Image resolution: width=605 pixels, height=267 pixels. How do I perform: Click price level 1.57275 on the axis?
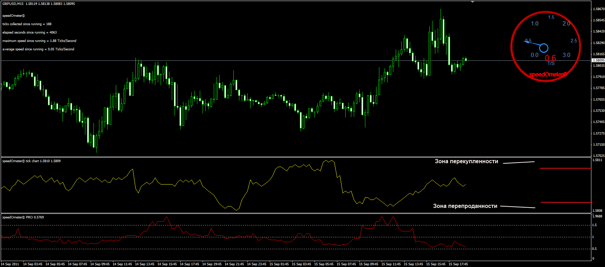[599, 133]
